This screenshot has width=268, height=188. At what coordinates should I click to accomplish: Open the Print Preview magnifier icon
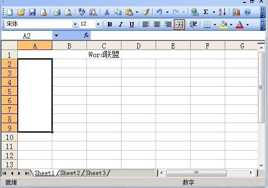[x=68, y=13]
